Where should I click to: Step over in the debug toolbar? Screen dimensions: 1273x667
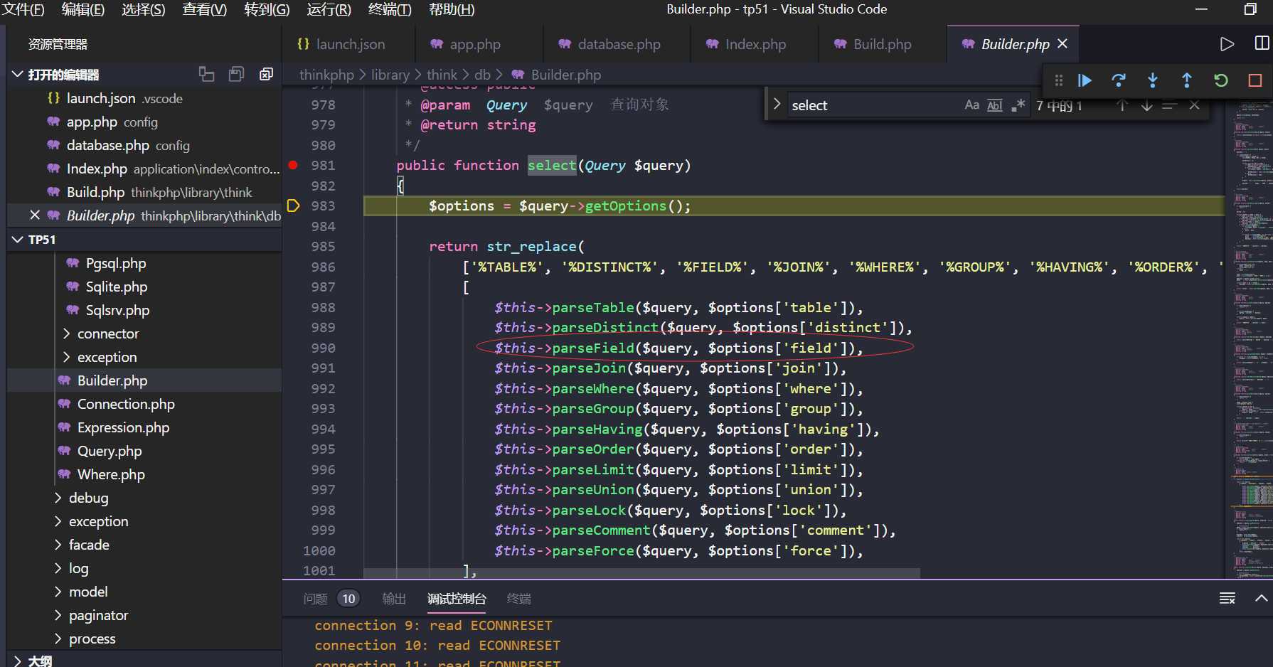[1119, 80]
